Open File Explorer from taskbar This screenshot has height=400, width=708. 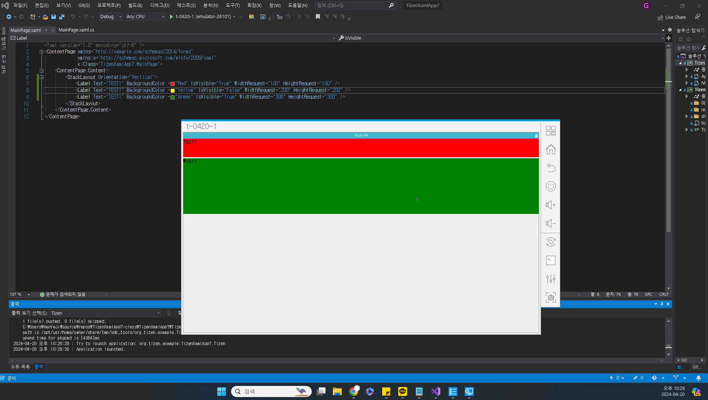click(337, 391)
